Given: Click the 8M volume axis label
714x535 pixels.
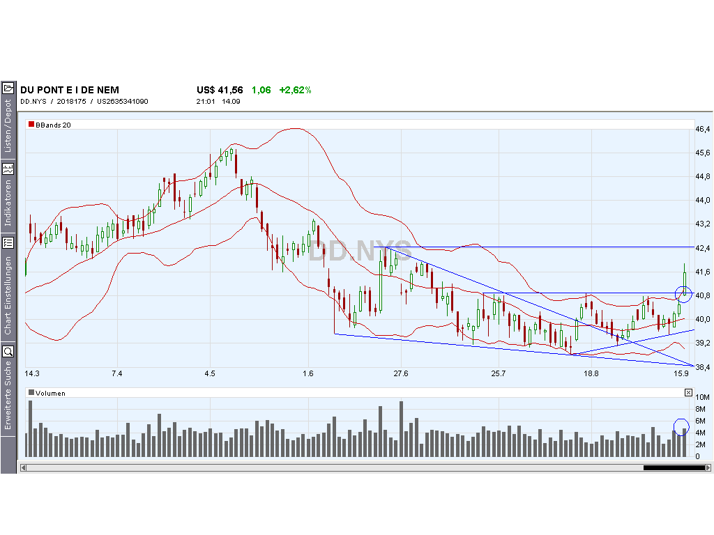Looking at the screenshot, I should [x=701, y=409].
